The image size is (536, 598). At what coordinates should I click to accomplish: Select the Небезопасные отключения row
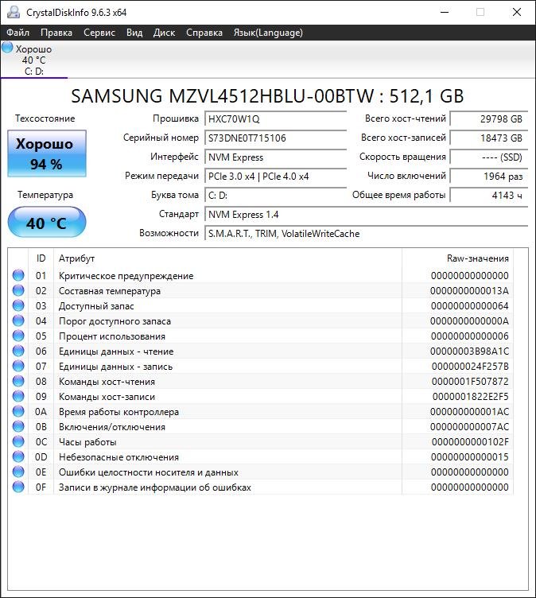click(x=261, y=457)
